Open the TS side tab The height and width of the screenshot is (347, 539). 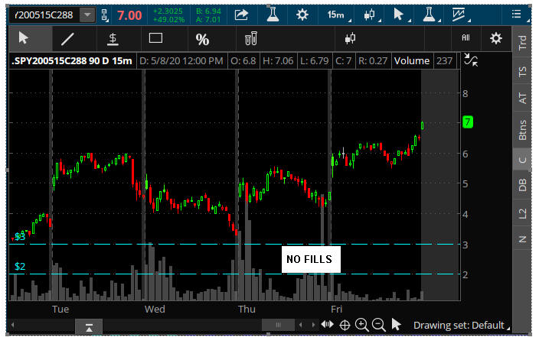coord(522,72)
